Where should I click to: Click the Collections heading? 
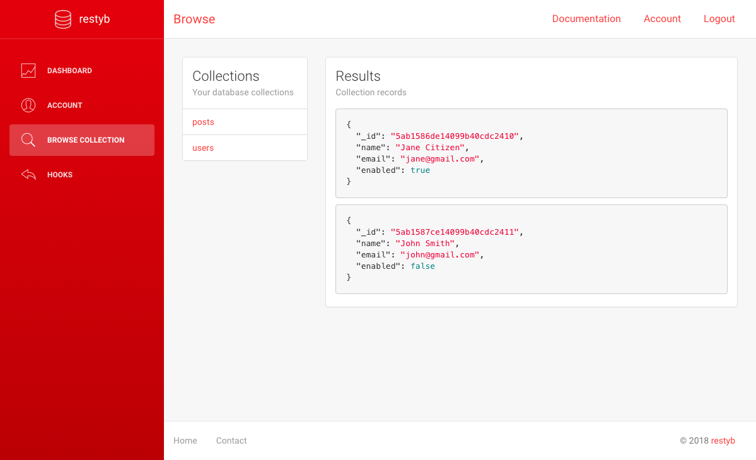pyautogui.click(x=226, y=76)
